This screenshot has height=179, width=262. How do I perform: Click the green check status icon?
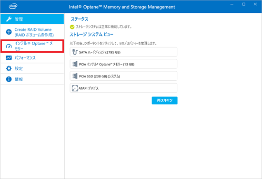click(72, 27)
